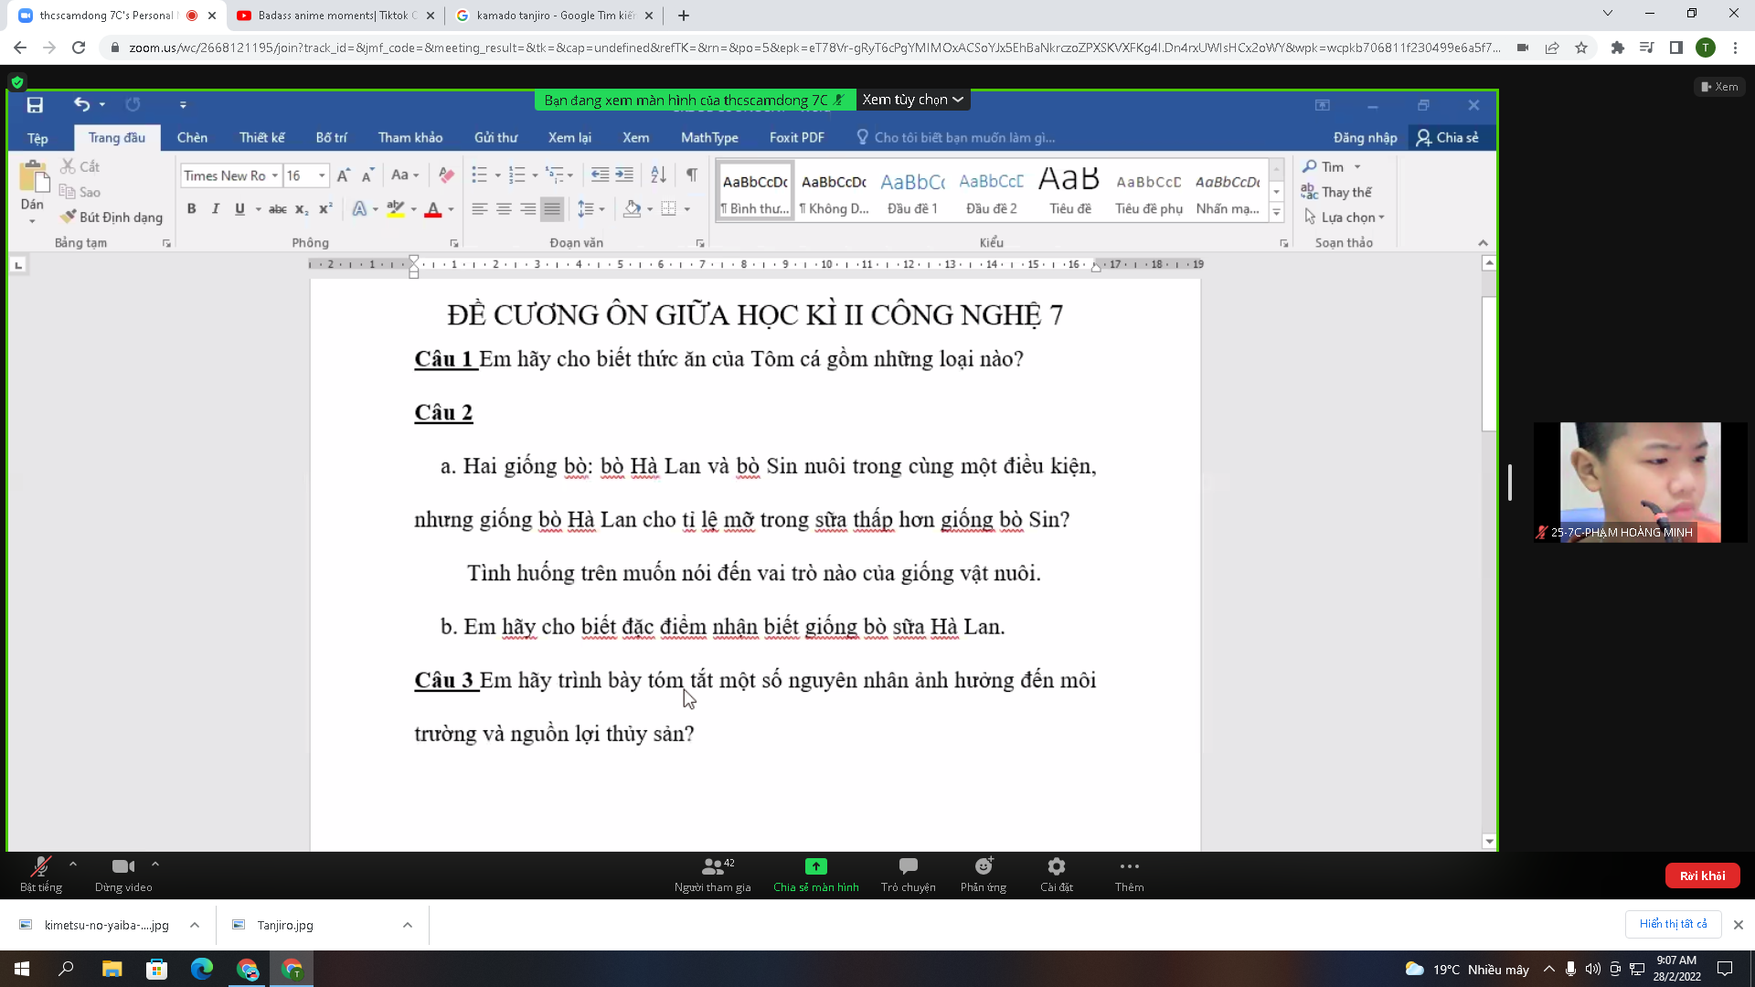Switch to the Tham khảo tab
The image size is (1755, 987).
[x=410, y=138]
